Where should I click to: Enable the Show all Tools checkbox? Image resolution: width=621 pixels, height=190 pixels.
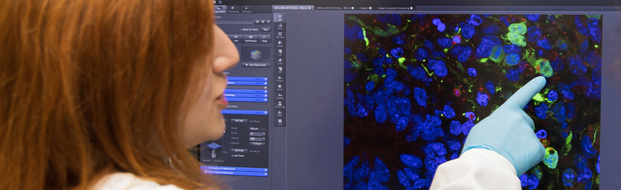(241, 29)
